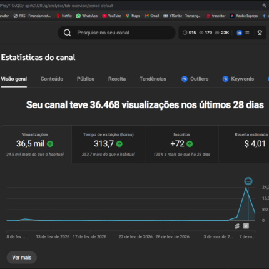Viewport: 269px width, 269px height.
Task: Click the 'Ver mais' button
Action: (22, 258)
